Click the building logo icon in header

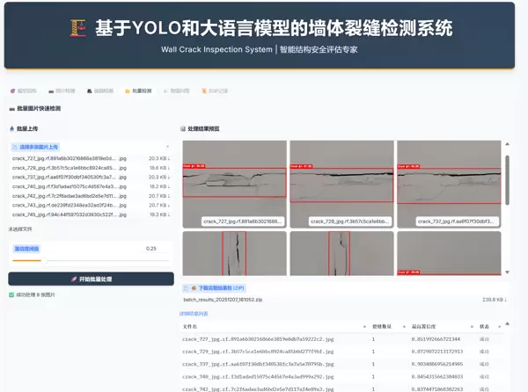click(x=77, y=29)
